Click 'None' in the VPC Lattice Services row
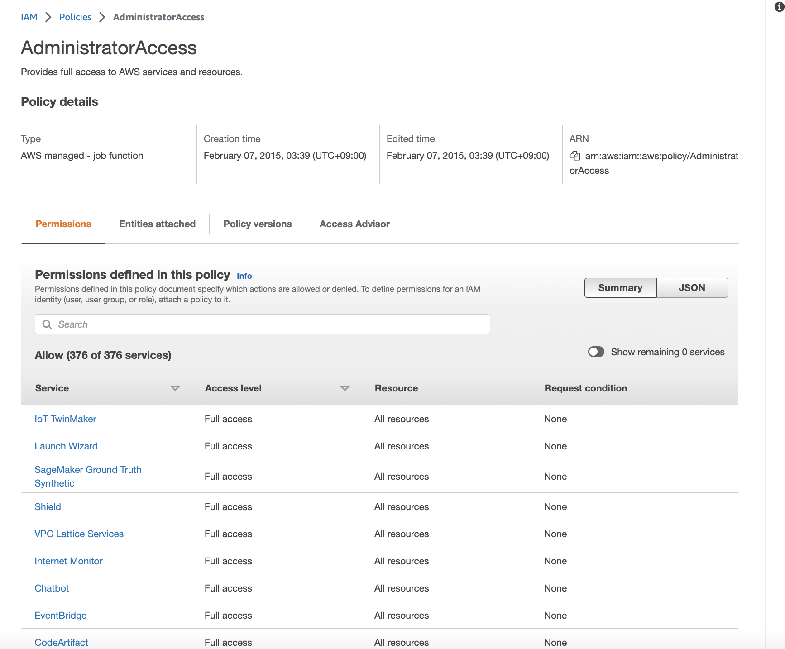Image resolution: width=785 pixels, height=649 pixels. click(555, 534)
